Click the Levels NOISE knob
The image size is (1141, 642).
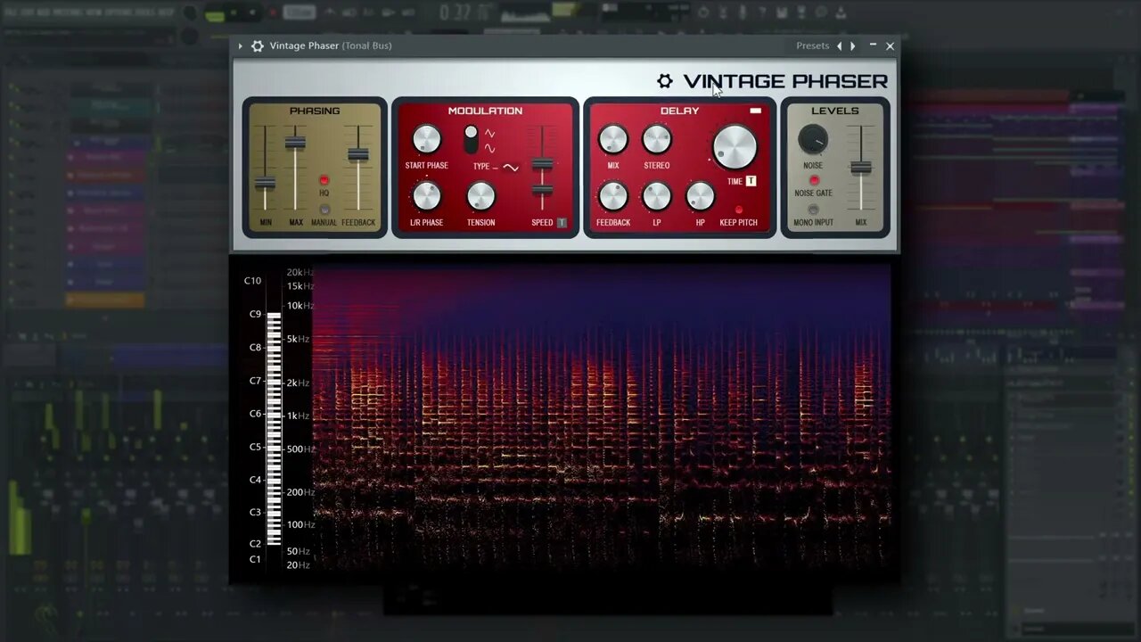(813, 139)
